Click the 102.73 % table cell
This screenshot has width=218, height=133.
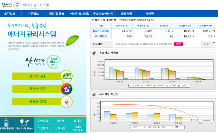point(206,31)
